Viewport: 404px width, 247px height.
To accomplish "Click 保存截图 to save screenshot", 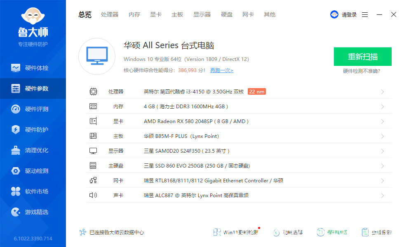I will click(x=332, y=232).
